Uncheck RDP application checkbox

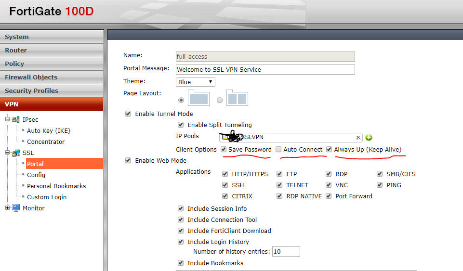(329, 174)
